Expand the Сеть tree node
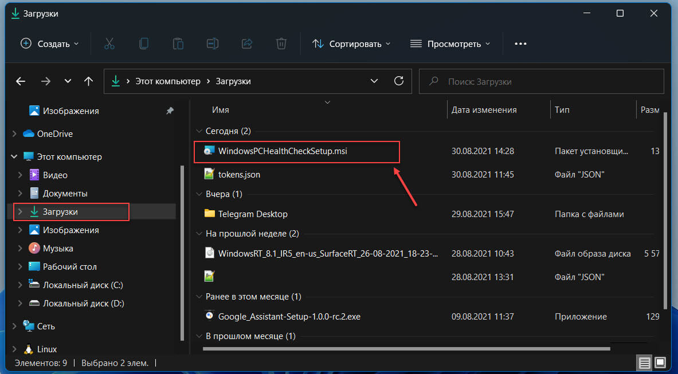Viewport: 678px width, 374px height. [x=14, y=326]
